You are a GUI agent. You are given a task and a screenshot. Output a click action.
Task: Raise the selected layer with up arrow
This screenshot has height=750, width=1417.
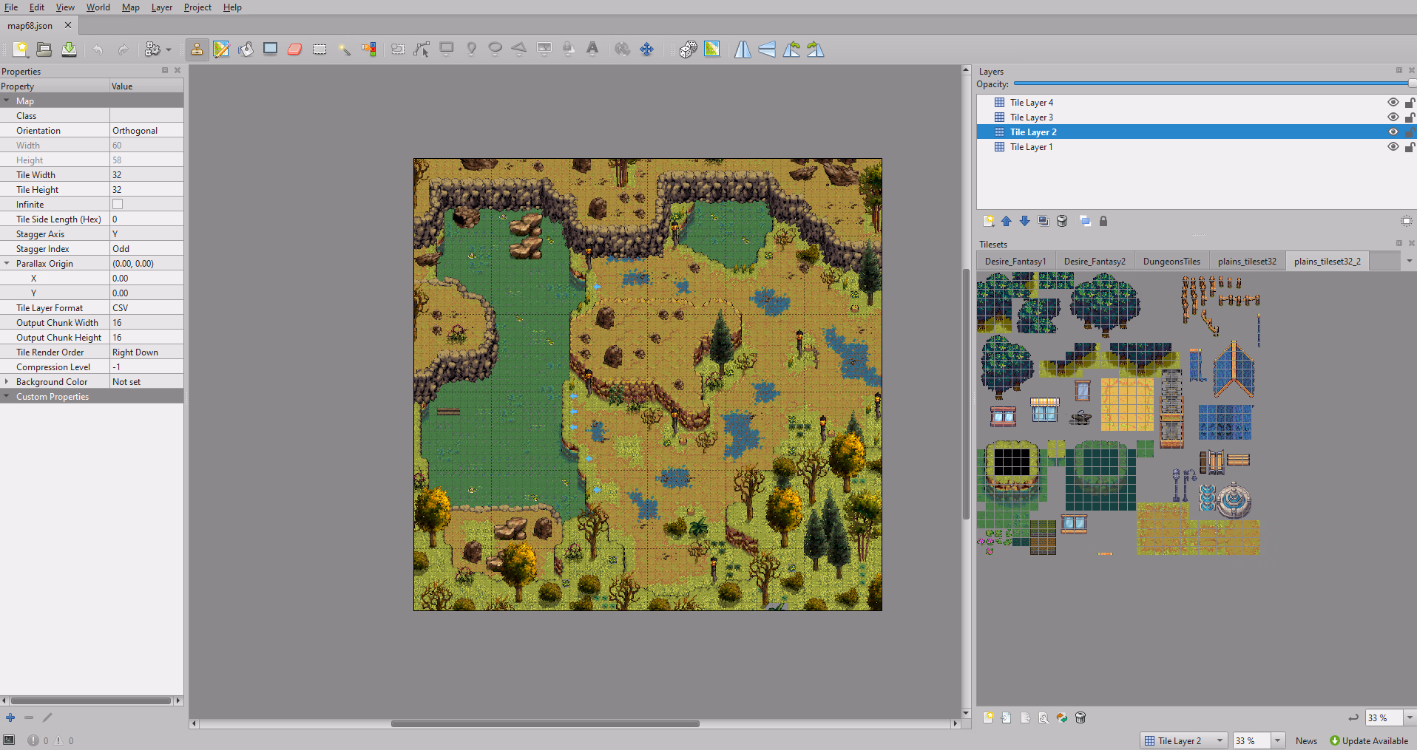tap(1007, 221)
